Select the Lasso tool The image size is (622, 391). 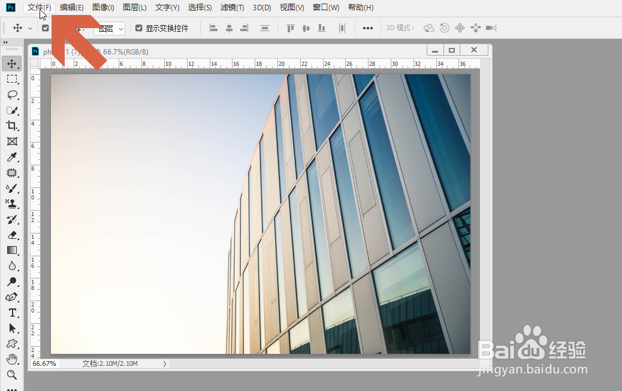point(12,95)
